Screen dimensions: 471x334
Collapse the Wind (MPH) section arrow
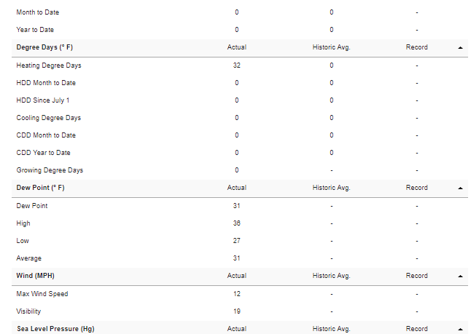[x=460, y=276]
